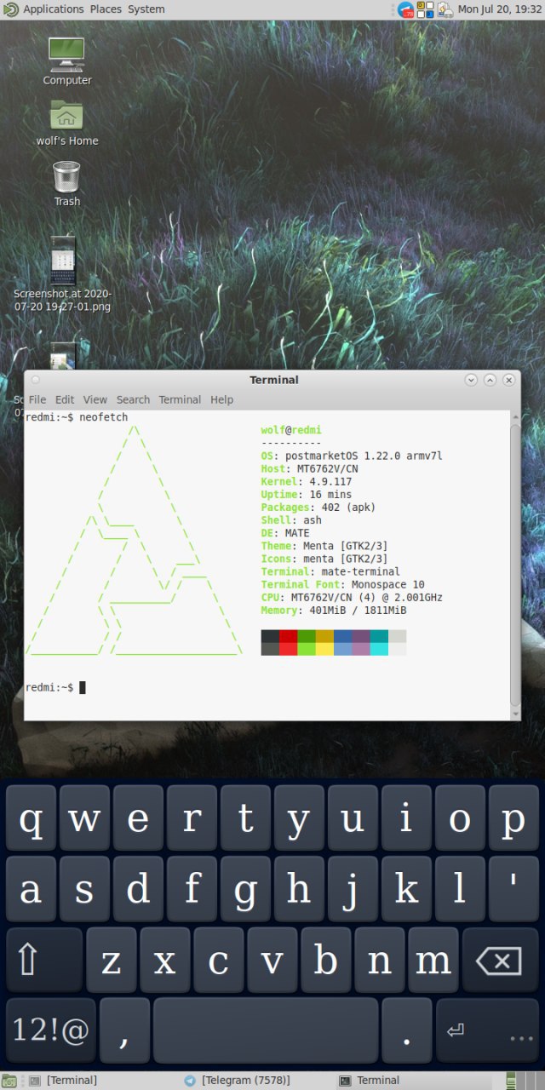Click the show desktop icon in bottom panel
Viewport: 545px width, 1090px height.
(x=9, y=1081)
